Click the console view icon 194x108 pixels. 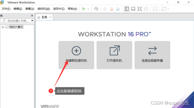click(155, 9)
